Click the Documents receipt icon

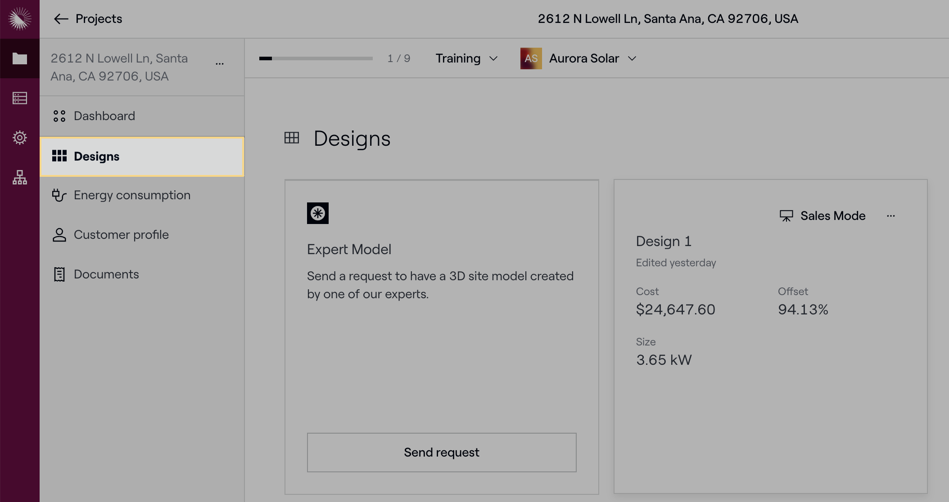pos(59,273)
